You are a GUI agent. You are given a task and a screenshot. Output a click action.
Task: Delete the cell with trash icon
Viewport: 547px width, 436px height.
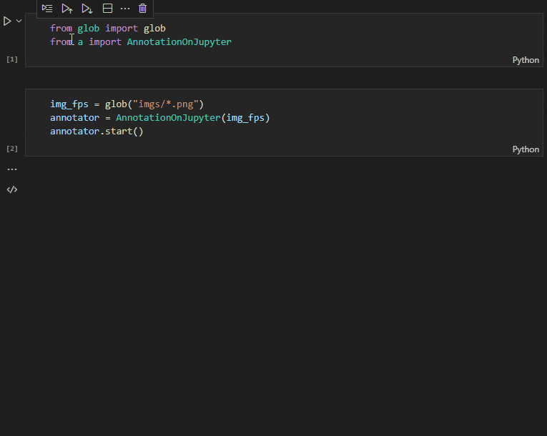[142, 9]
